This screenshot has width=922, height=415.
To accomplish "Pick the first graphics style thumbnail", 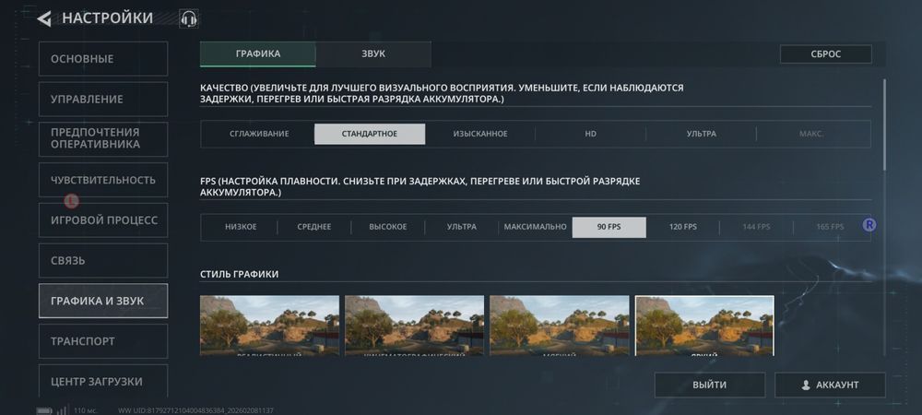I will coord(269,326).
